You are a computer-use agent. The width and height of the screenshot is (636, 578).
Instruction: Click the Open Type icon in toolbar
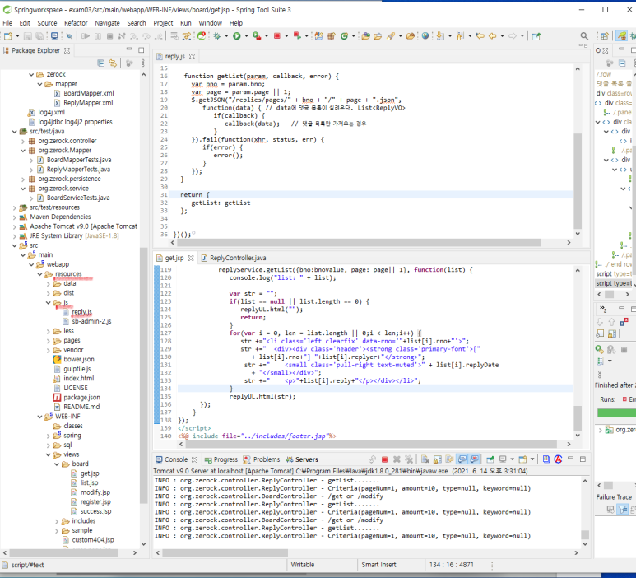tap(365, 36)
